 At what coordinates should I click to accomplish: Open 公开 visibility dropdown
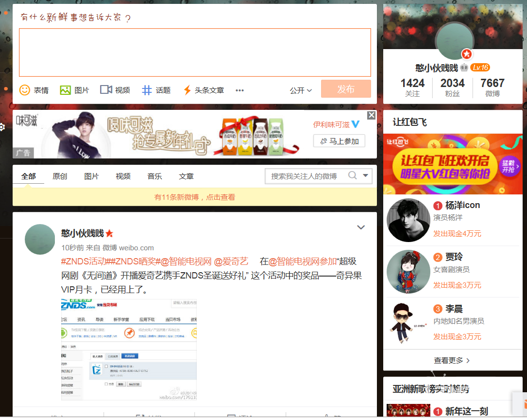301,90
